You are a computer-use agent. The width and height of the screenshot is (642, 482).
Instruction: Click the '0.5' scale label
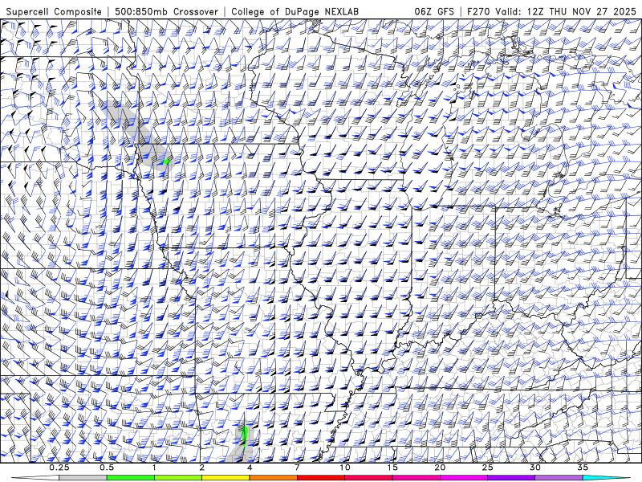107,468
